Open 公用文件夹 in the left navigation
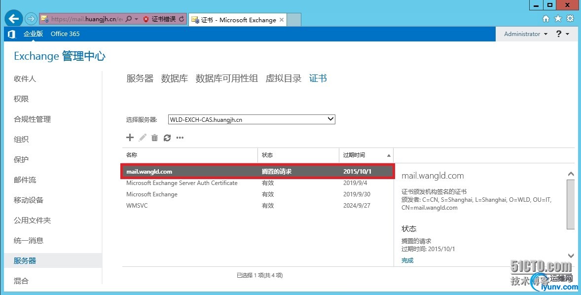This screenshot has height=295, width=581. [x=32, y=220]
